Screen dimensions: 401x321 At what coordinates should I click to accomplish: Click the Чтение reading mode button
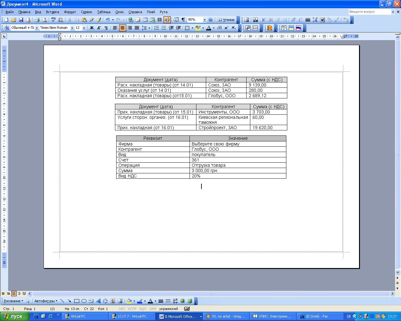pyautogui.click(x=226, y=20)
